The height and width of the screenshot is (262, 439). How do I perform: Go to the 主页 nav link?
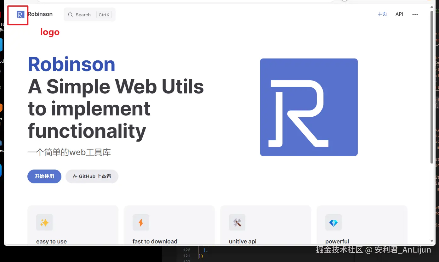(x=382, y=14)
